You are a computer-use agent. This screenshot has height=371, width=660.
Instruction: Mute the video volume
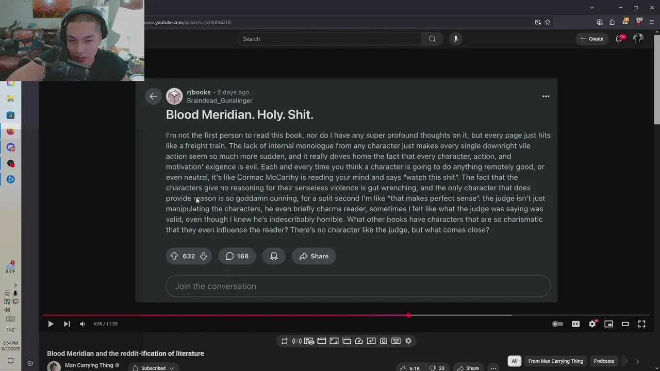[82, 324]
